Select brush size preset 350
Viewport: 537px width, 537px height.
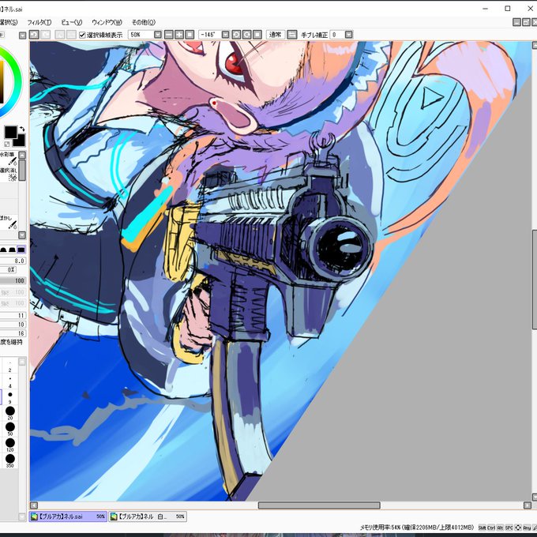tap(10, 460)
